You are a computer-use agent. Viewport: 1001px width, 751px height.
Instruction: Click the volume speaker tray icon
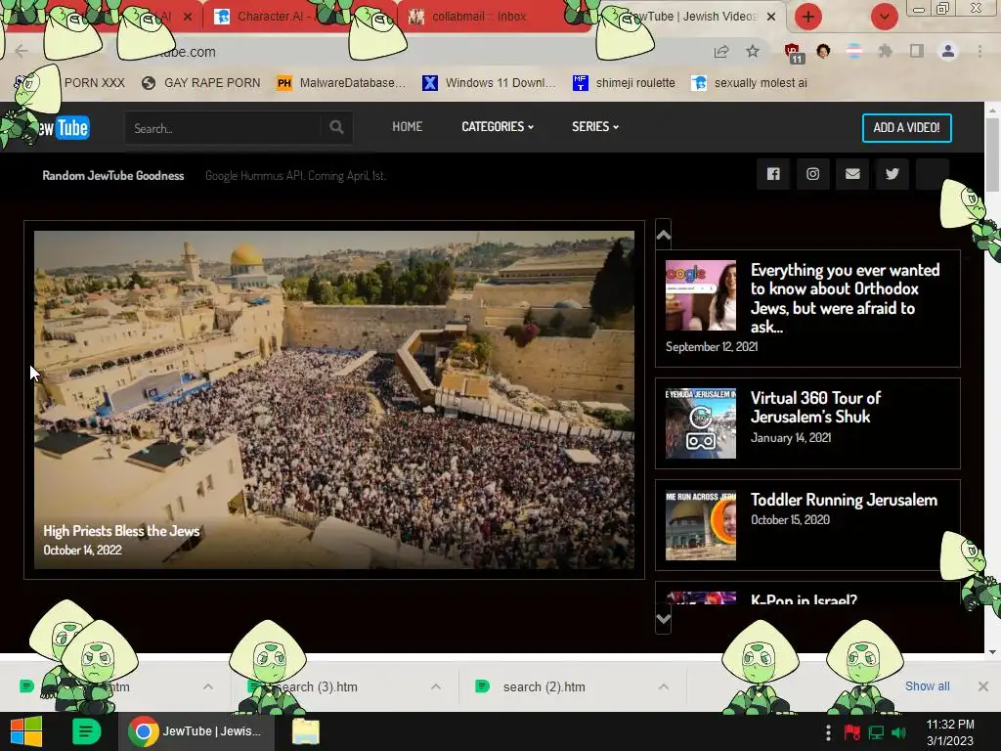tap(898, 732)
